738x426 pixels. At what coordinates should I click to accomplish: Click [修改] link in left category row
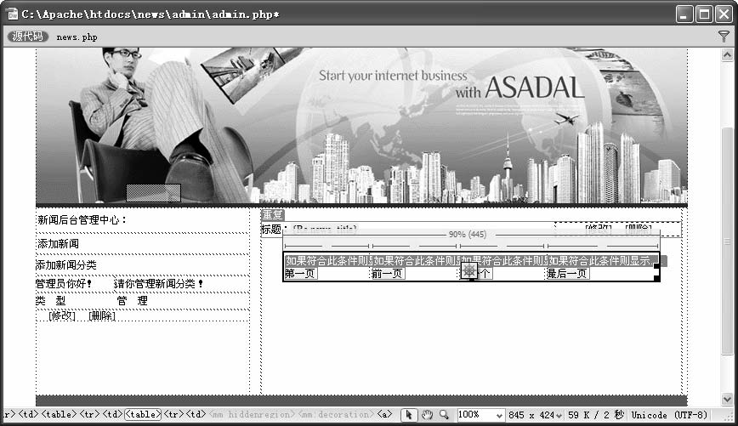[62, 315]
